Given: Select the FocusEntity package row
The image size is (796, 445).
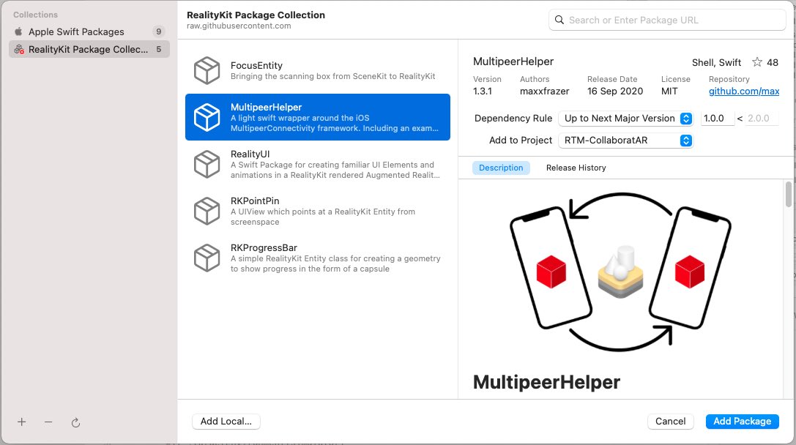Looking at the screenshot, I should (x=318, y=70).
